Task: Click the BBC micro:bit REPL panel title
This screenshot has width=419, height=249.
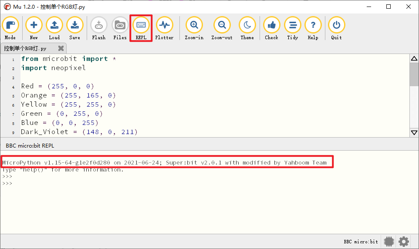Action: click(30, 145)
